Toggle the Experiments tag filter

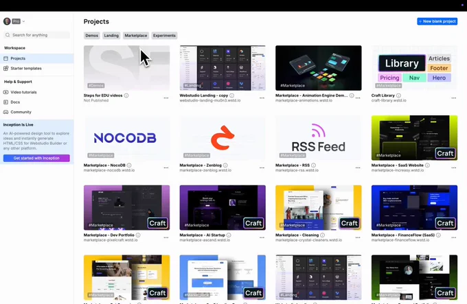(x=164, y=36)
